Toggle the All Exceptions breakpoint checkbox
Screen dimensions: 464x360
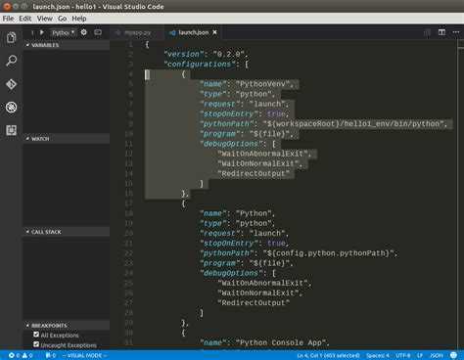point(36,335)
